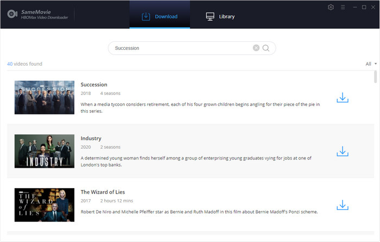This screenshot has width=380, height=242.
Task: Click the magnifying glass search icon
Action: coord(266,48)
